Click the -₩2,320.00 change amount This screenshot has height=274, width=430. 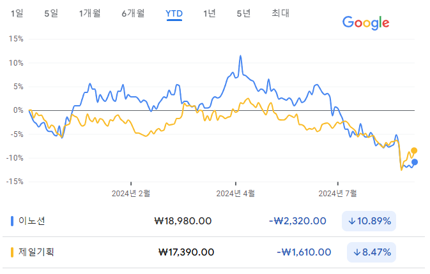[298, 221]
